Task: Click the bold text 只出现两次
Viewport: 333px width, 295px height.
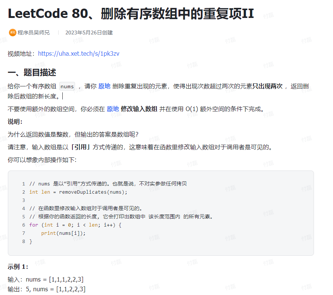Action: [x=267, y=86]
